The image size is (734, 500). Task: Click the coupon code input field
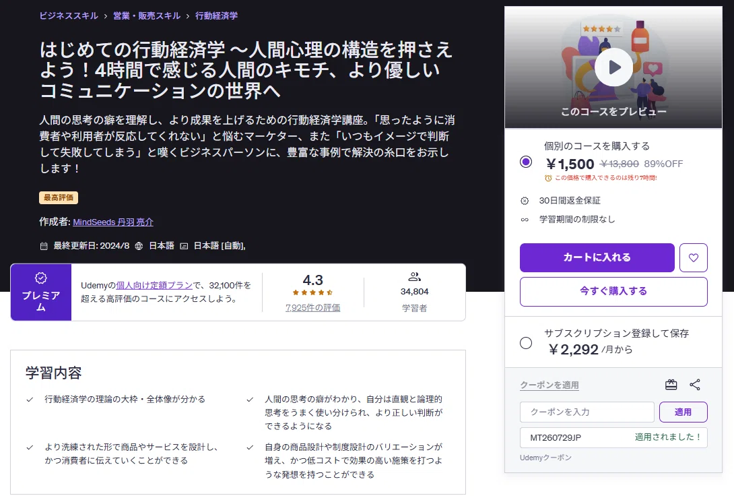[587, 412]
